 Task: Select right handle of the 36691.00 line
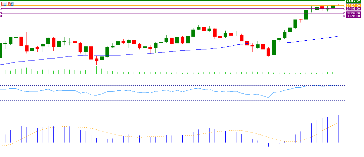click(x=345, y=16)
